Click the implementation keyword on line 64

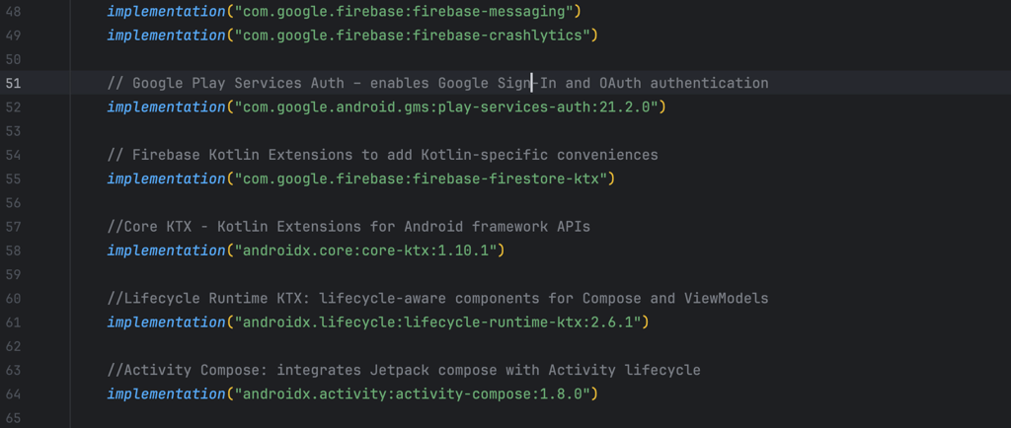(166, 393)
